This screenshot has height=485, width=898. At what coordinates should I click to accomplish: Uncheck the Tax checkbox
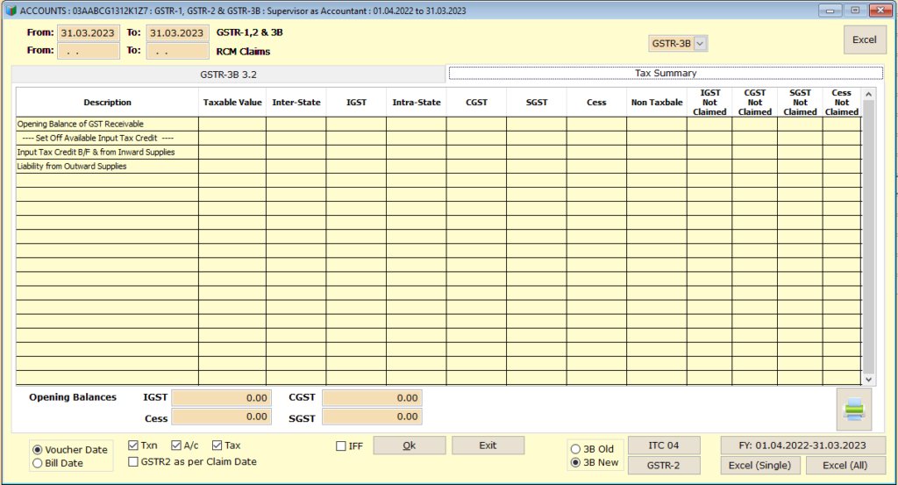pos(217,445)
